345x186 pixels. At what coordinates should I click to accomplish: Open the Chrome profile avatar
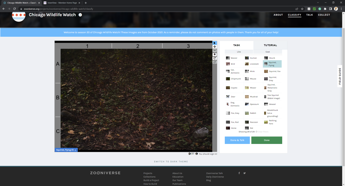(x=336, y=9)
